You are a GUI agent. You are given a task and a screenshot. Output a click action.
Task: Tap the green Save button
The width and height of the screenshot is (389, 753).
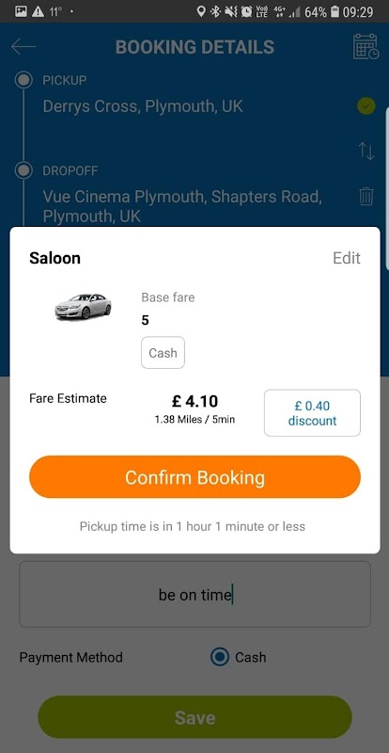coord(194,717)
